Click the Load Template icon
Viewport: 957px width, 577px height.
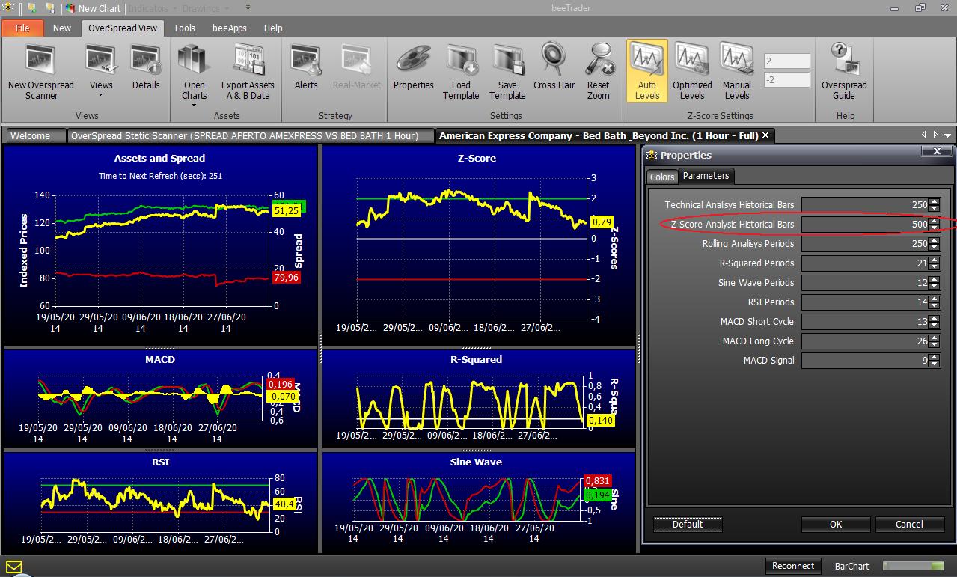pos(461,72)
